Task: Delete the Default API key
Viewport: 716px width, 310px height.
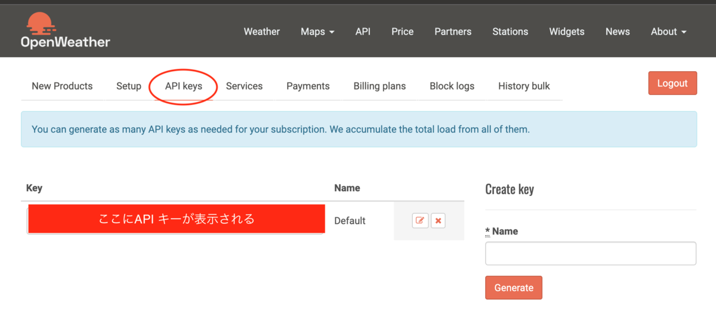Action: point(438,220)
